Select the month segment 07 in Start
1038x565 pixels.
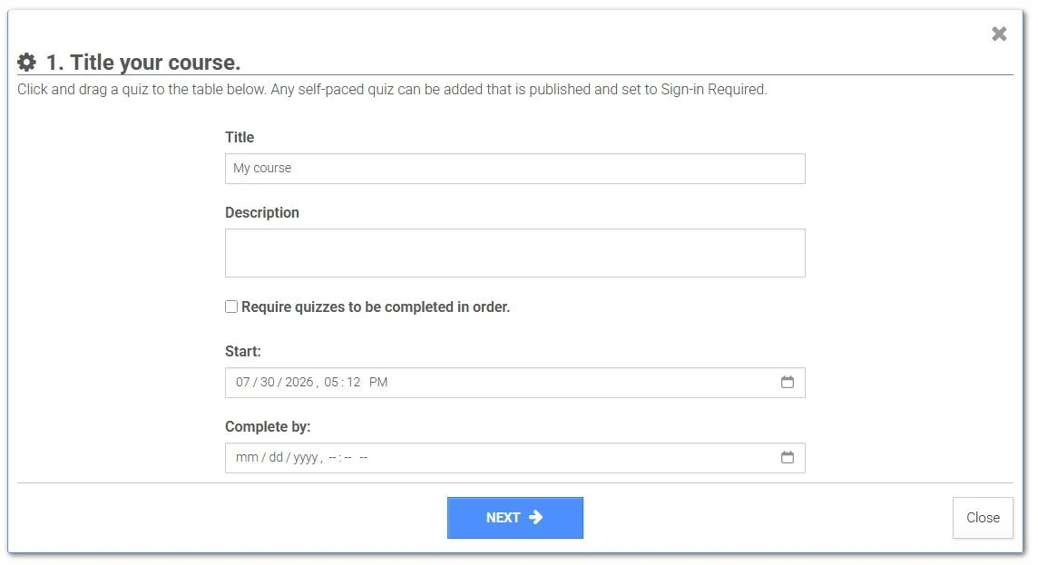point(243,383)
